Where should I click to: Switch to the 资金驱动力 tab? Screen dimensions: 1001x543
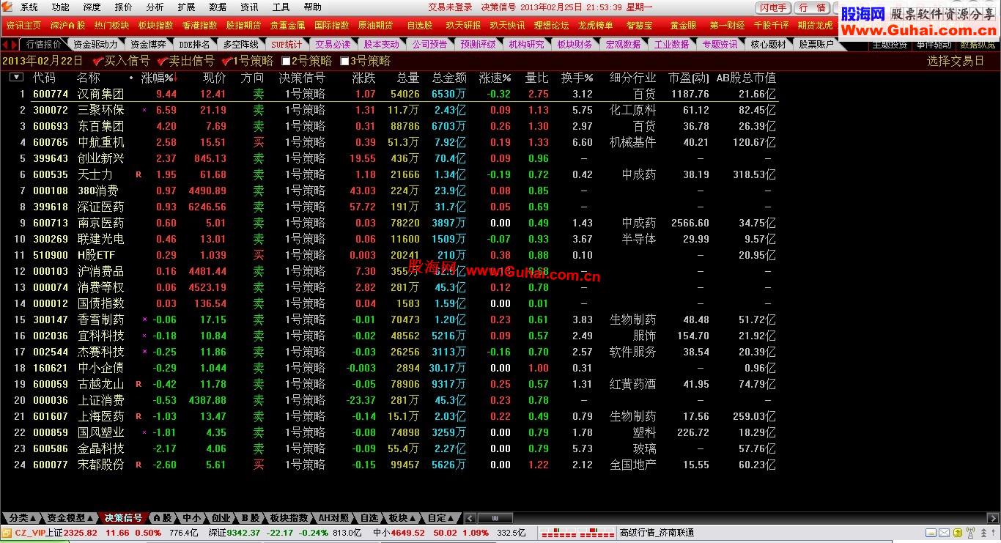(x=95, y=45)
